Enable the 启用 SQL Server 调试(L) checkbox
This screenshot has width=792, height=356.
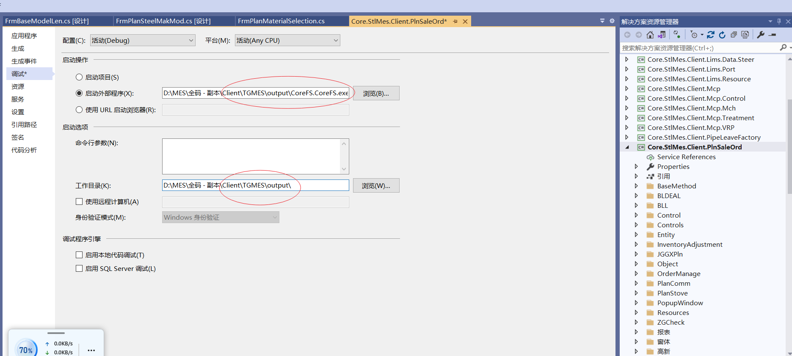tap(79, 268)
